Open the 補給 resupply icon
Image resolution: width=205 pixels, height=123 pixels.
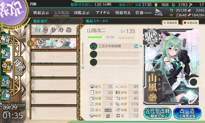tap(5, 53)
